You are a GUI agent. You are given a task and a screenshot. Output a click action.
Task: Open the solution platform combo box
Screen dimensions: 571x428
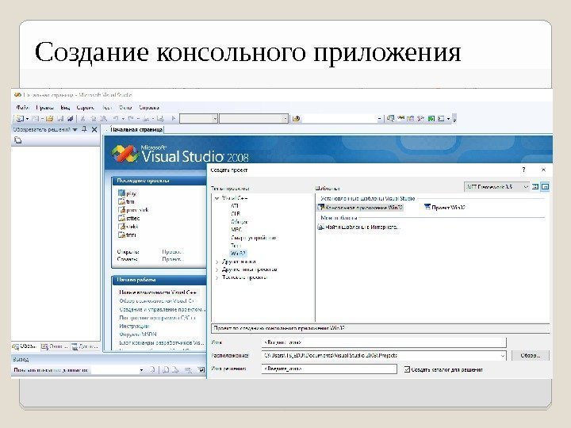click(254, 119)
